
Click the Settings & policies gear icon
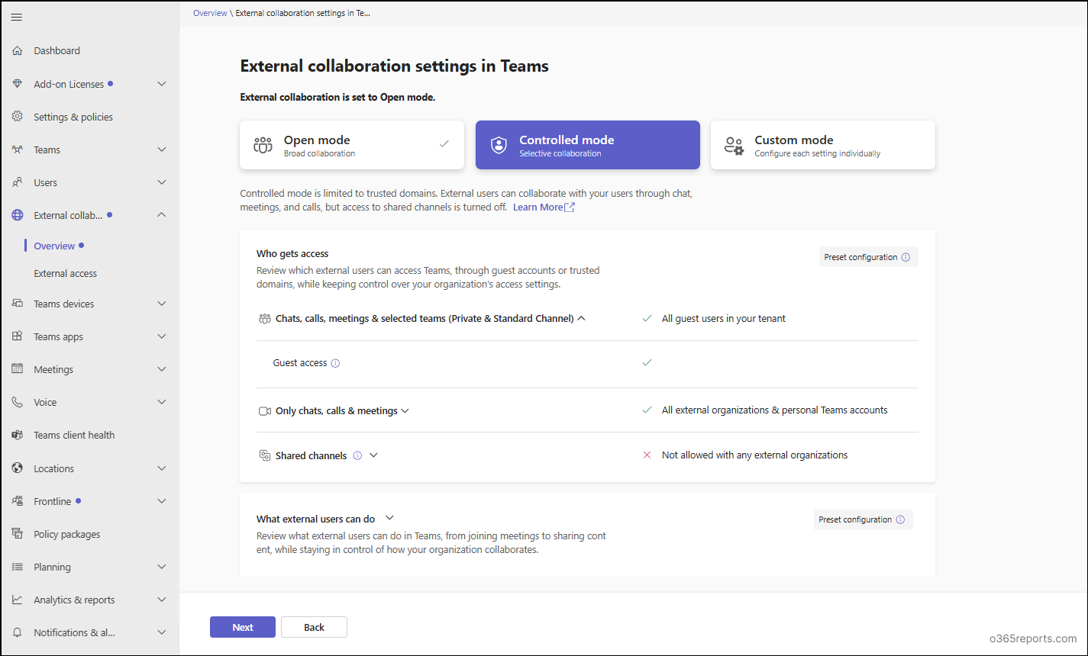[18, 117]
